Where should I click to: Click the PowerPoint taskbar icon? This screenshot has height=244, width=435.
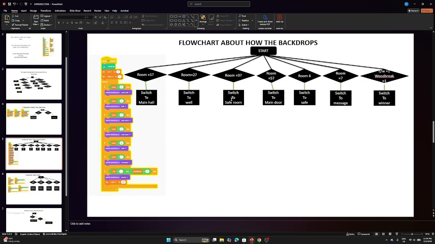point(251,240)
